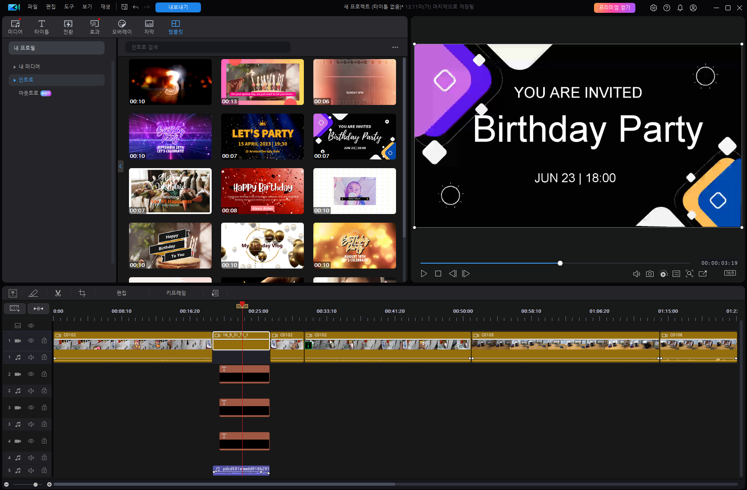
Task: Click the add track button in timeline
Action: tap(15, 308)
